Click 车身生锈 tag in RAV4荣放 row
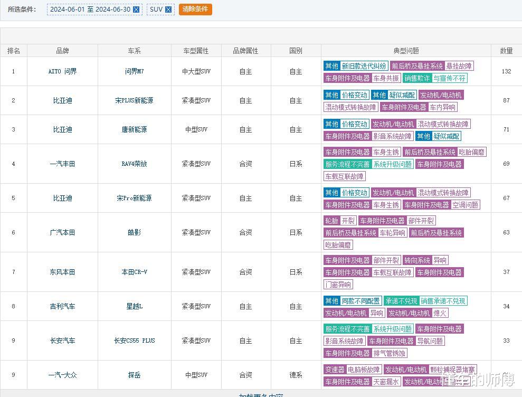This screenshot has height=397, width=522. 386,152
